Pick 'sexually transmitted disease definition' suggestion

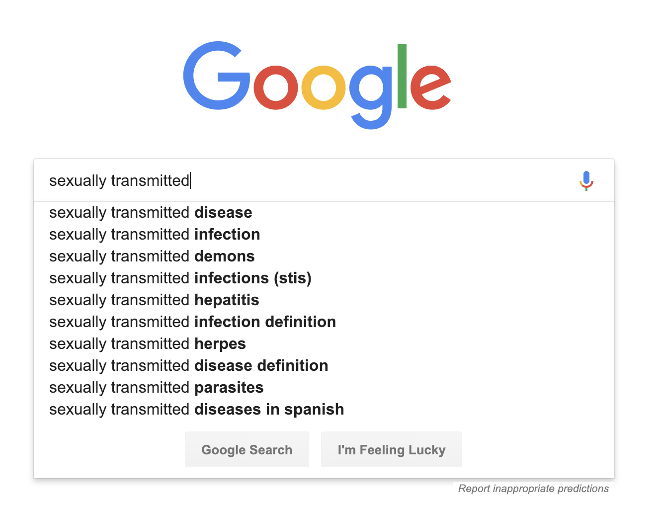324,366
